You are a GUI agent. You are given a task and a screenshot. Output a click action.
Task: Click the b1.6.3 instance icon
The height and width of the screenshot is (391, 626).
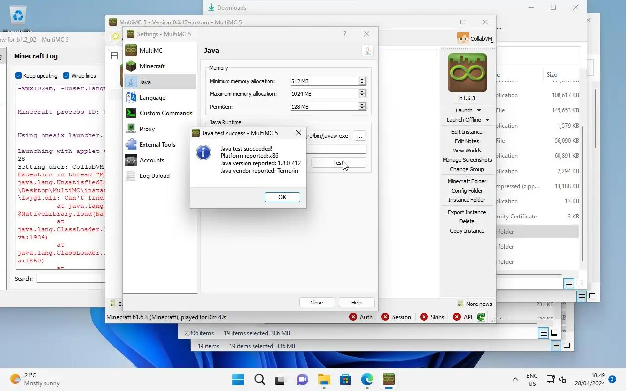(467, 73)
